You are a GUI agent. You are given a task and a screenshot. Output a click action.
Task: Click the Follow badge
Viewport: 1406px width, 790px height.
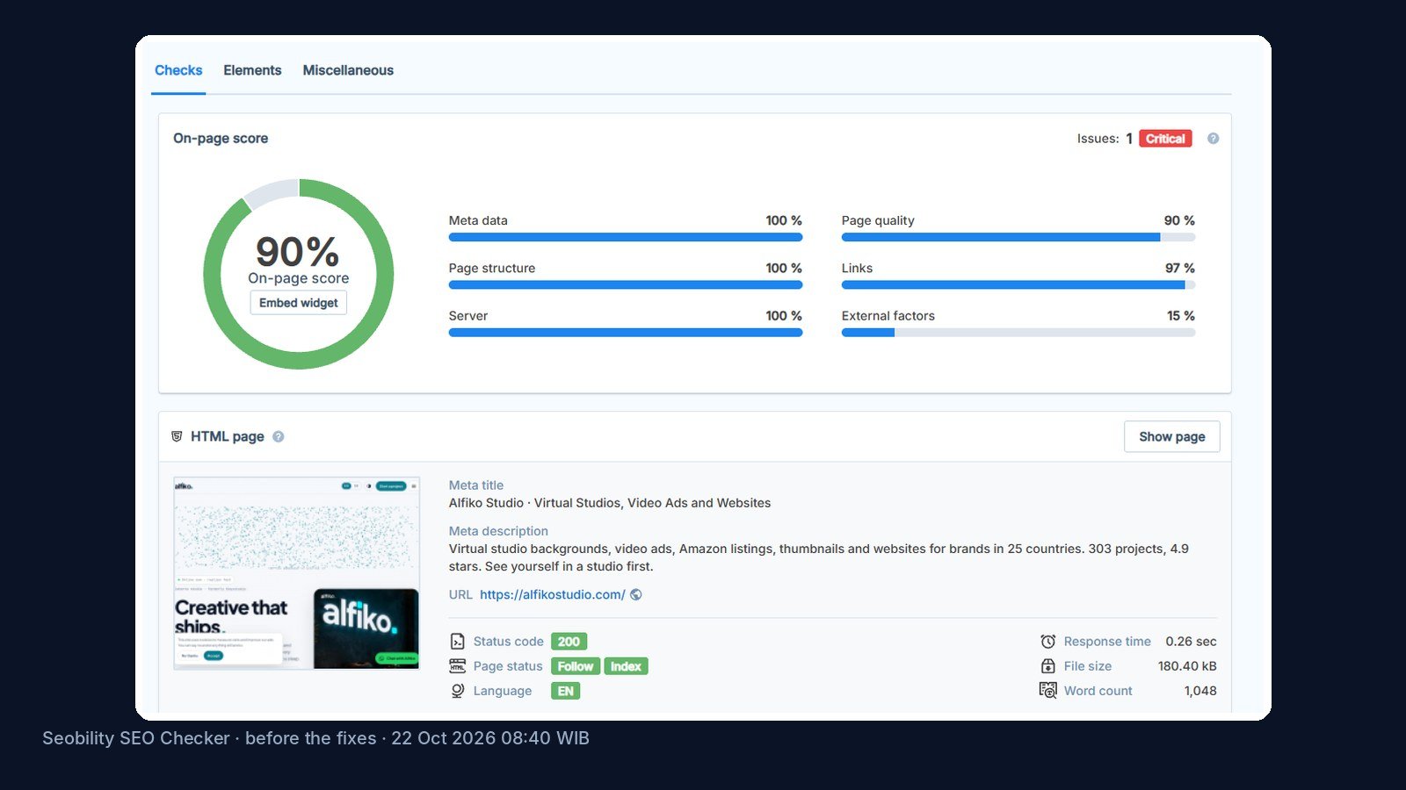576,666
